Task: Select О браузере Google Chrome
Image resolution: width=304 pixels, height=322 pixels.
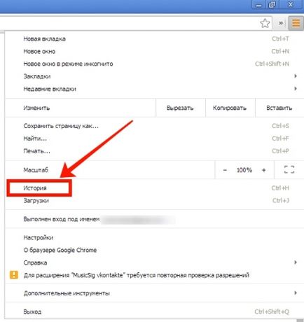Action: 154,250
